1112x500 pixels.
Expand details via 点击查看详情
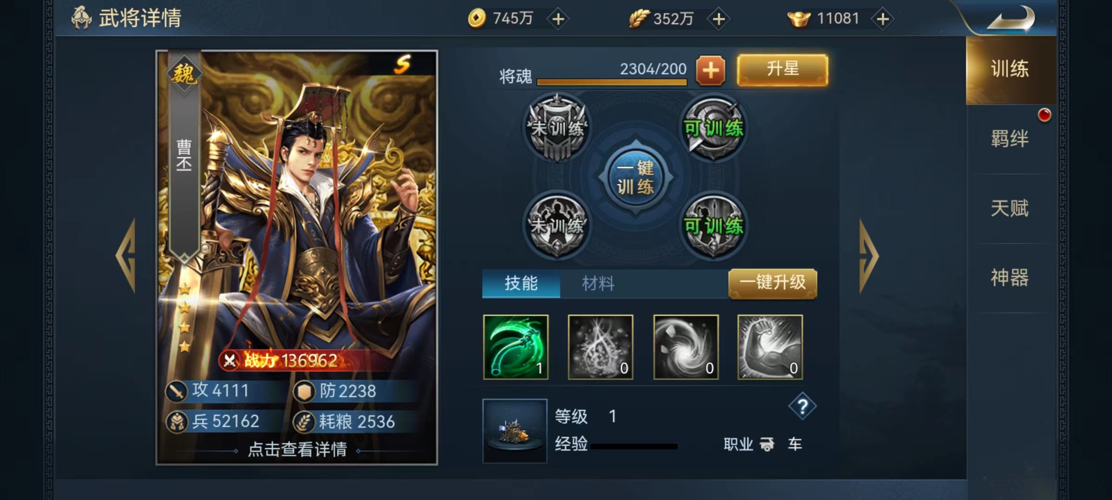(x=297, y=449)
